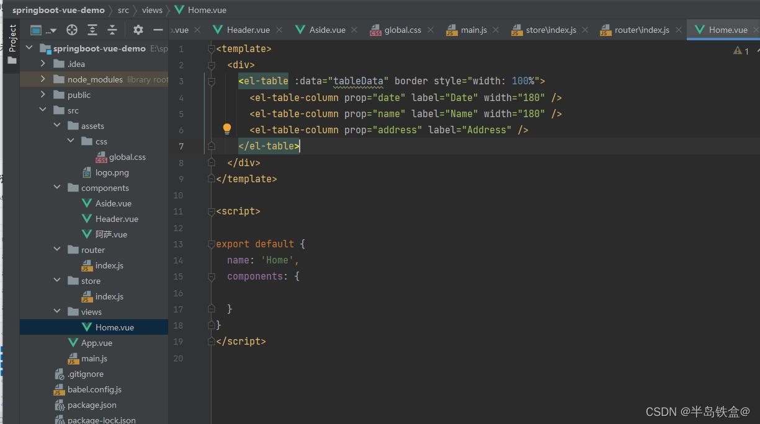
Task: Open 阿萨.vue file in tree
Action: pos(111,234)
